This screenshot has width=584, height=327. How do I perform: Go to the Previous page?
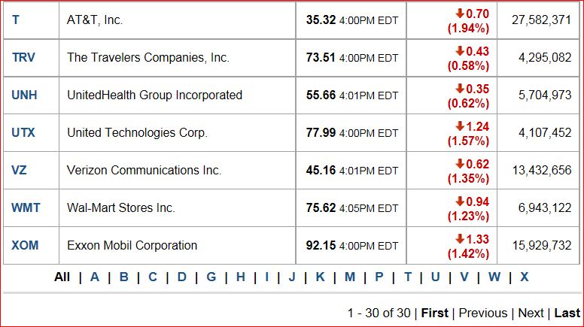482,313
